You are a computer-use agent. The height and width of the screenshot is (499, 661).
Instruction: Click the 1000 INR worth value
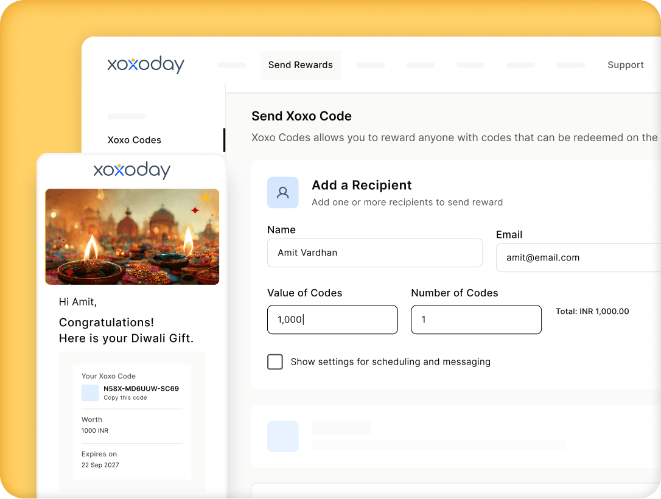(x=95, y=430)
